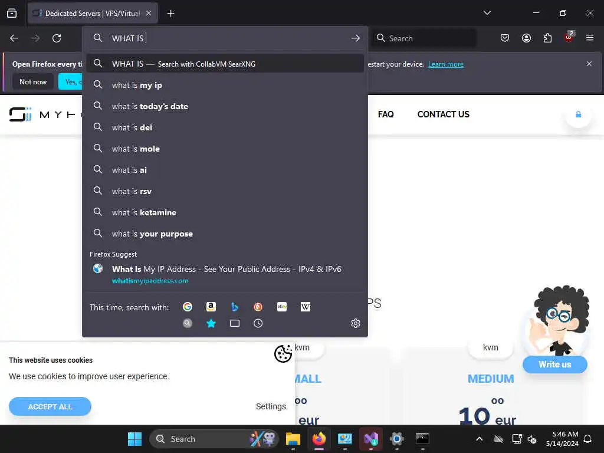Open the CONTACT US page

click(x=444, y=114)
